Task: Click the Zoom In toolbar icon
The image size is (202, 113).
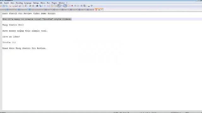Action: pyautogui.click(x=45, y=6)
